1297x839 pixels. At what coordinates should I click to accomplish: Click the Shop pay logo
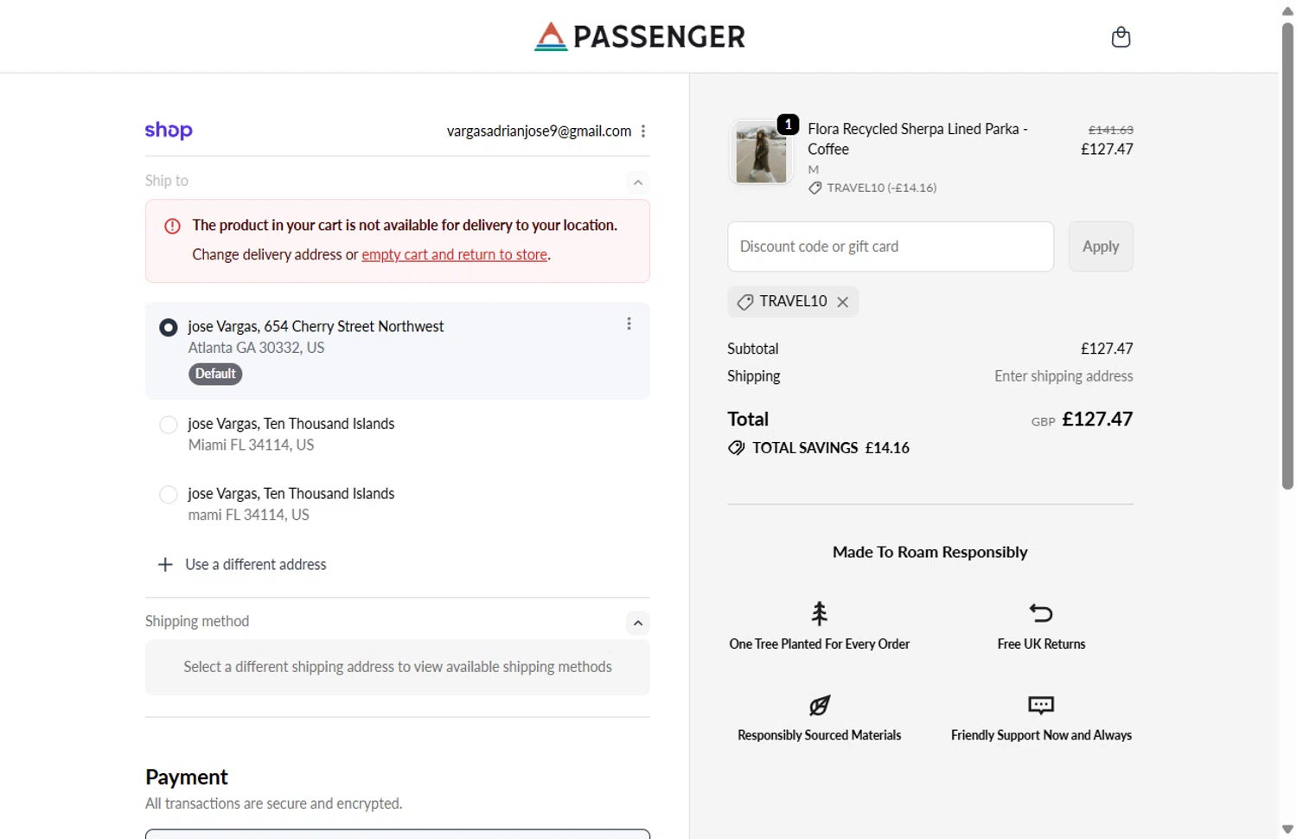tap(169, 131)
